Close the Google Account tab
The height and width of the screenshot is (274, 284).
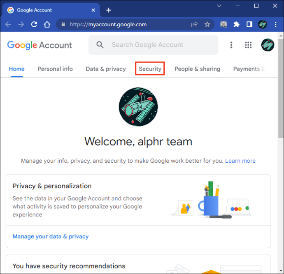93,10
